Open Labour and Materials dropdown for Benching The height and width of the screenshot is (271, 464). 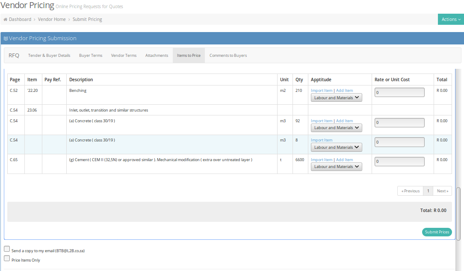tap(337, 97)
